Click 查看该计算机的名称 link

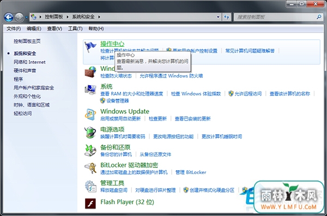[290, 94]
